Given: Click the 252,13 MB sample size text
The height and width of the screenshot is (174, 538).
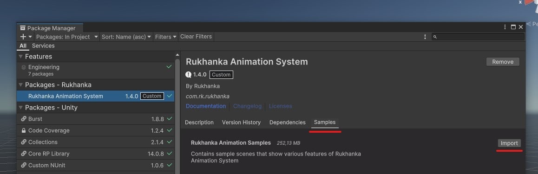Looking at the screenshot, I should (289, 143).
